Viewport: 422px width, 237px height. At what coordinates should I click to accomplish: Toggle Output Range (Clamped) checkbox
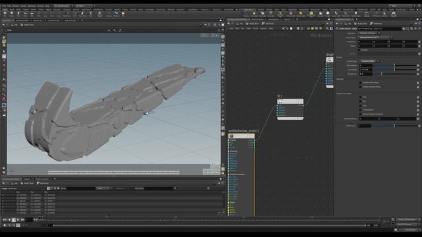361,114
